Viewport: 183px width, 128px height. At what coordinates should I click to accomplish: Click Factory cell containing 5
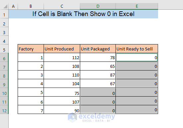coord(31,92)
